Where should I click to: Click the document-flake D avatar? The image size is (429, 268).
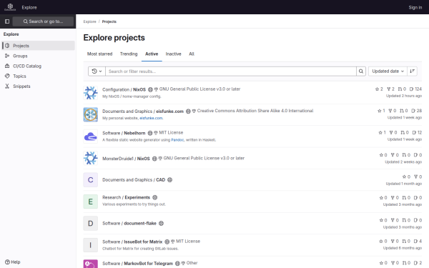click(x=91, y=224)
